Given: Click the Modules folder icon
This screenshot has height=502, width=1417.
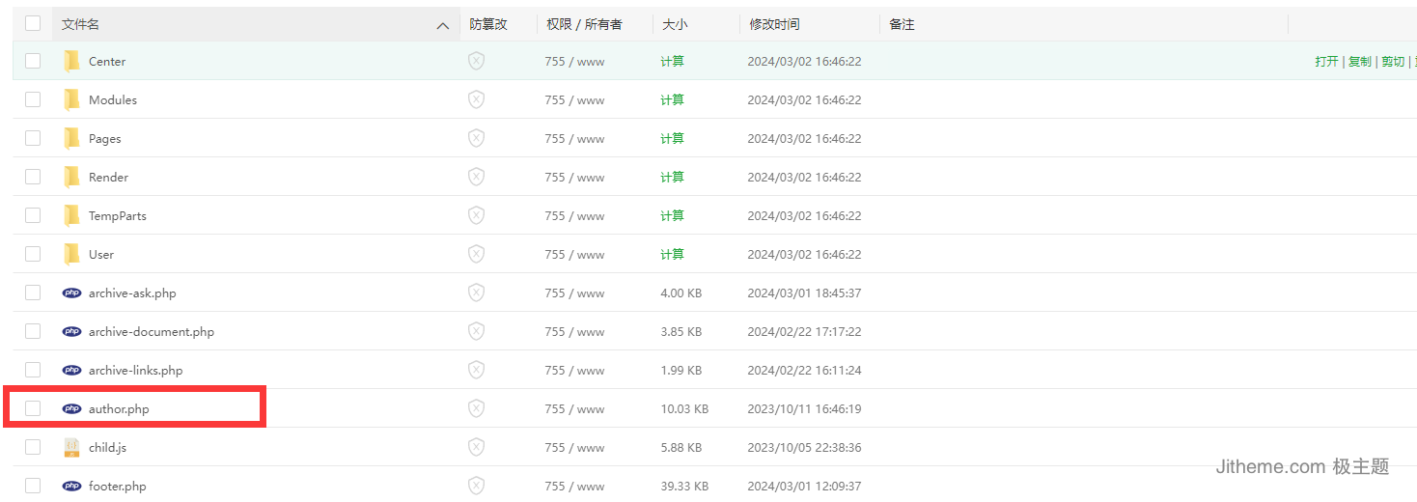Looking at the screenshot, I should pyautogui.click(x=71, y=99).
